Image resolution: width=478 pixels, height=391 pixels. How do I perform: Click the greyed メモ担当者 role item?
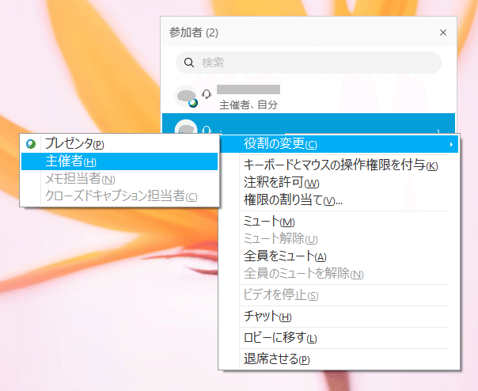[119, 179]
